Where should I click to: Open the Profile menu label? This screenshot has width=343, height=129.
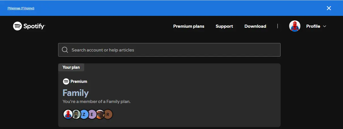pyautogui.click(x=313, y=26)
